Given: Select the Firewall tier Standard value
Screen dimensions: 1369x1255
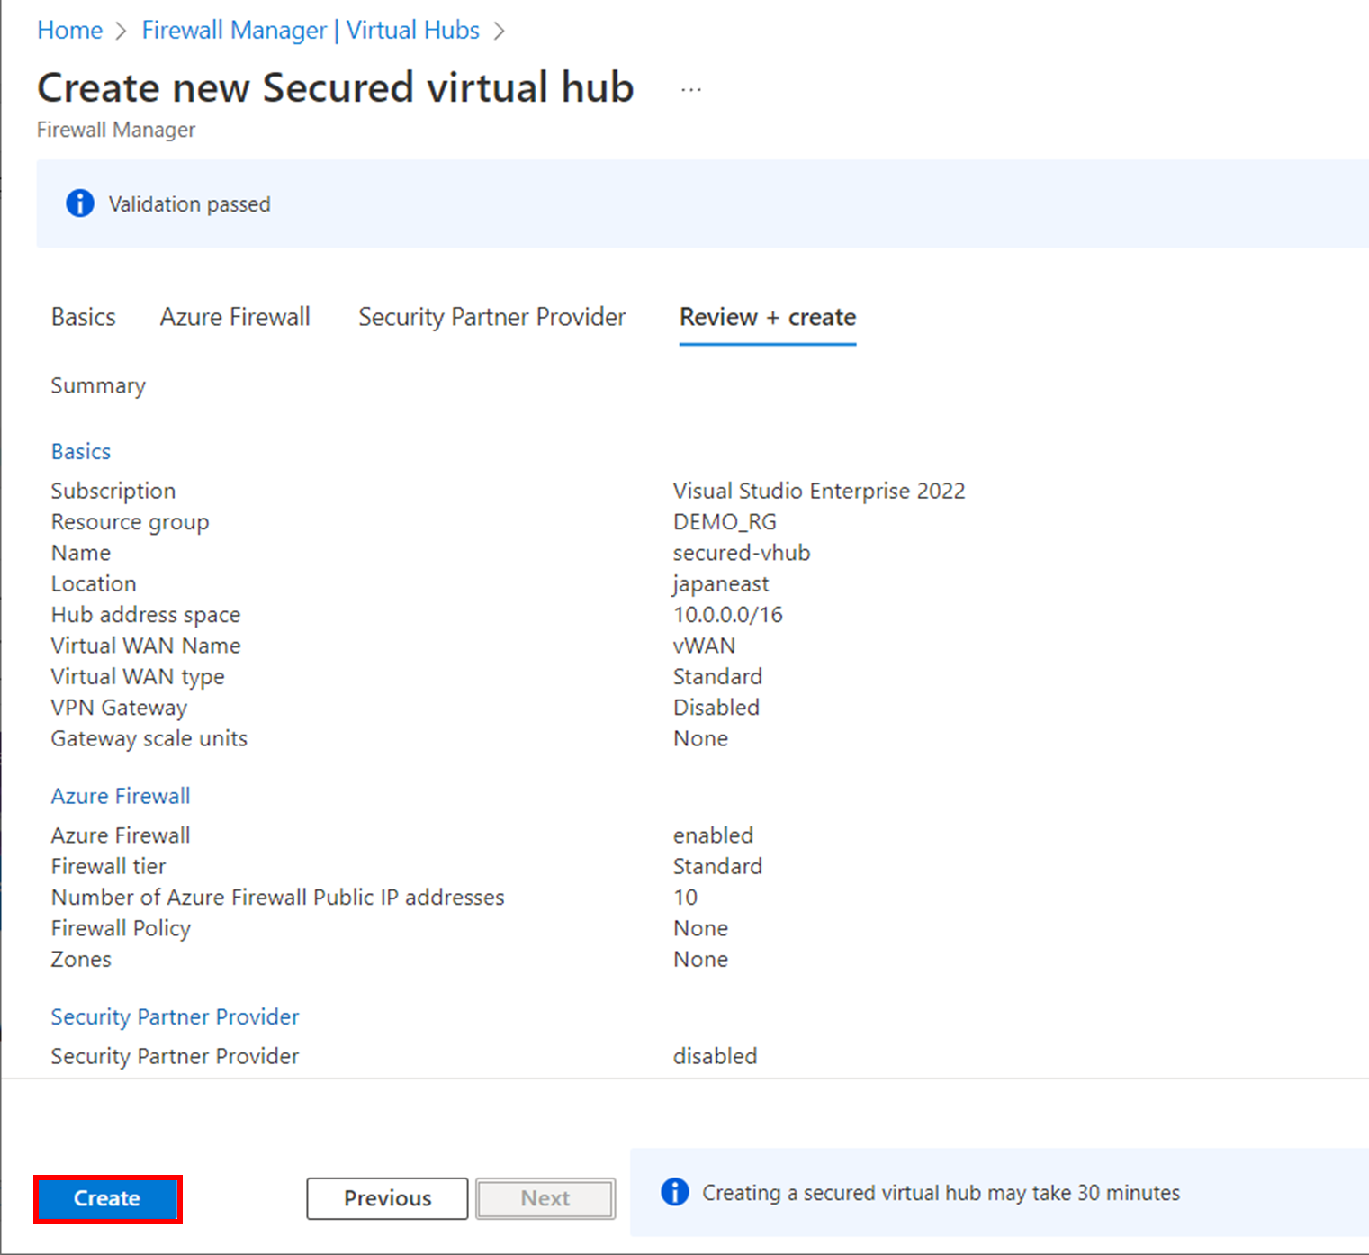Looking at the screenshot, I should point(717,865).
